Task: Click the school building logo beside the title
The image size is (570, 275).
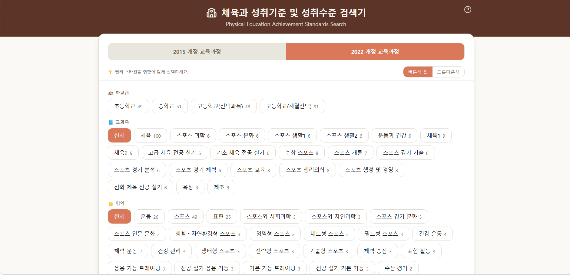Action: (211, 13)
